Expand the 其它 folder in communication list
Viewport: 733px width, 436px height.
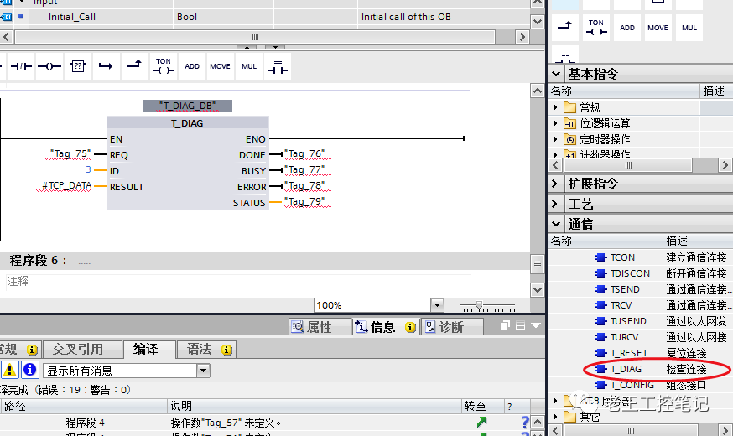point(555,416)
